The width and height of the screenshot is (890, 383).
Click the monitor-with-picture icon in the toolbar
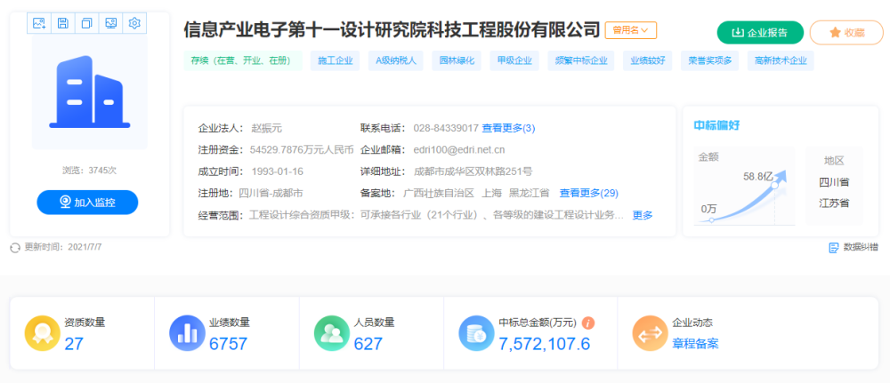coord(110,23)
